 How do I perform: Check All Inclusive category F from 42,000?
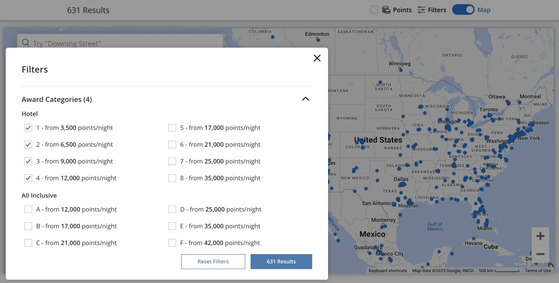(x=172, y=243)
